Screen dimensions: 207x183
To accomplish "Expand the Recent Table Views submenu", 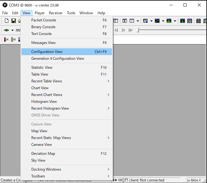I will (x=67, y=81).
